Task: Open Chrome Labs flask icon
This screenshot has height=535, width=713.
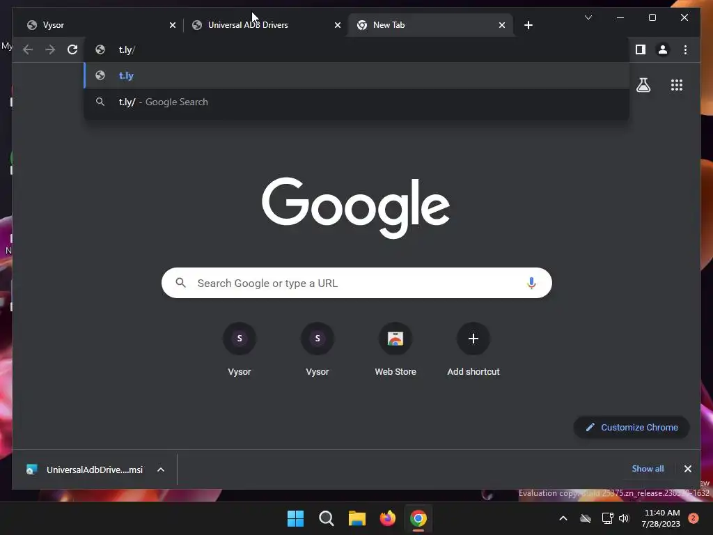Action: click(643, 85)
